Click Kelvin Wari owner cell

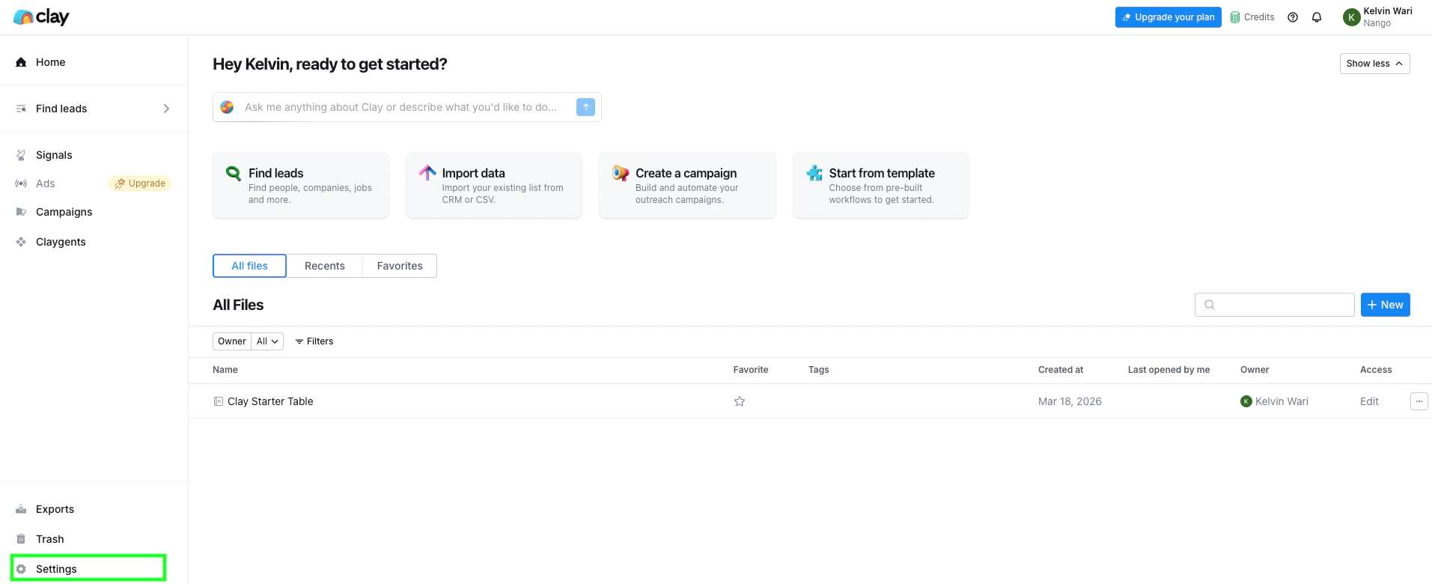point(1275,401)
